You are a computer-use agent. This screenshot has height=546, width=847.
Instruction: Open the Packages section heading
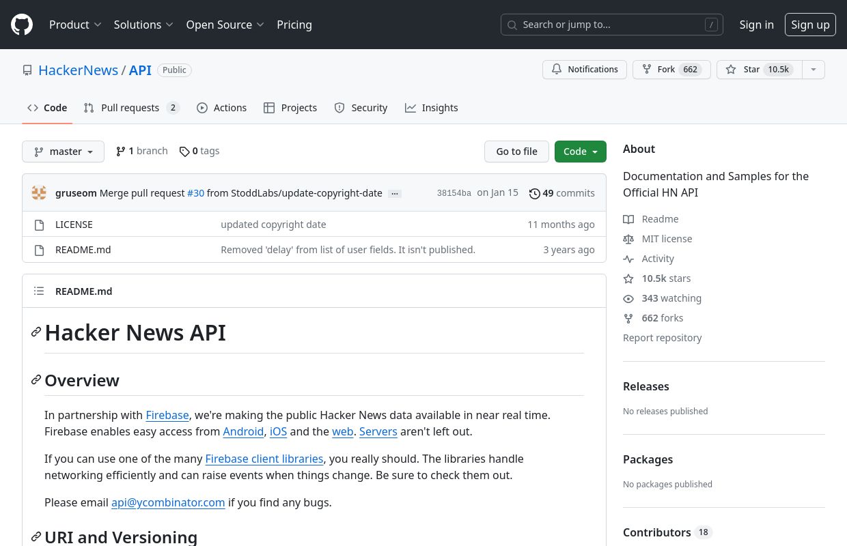click(648, 459)
